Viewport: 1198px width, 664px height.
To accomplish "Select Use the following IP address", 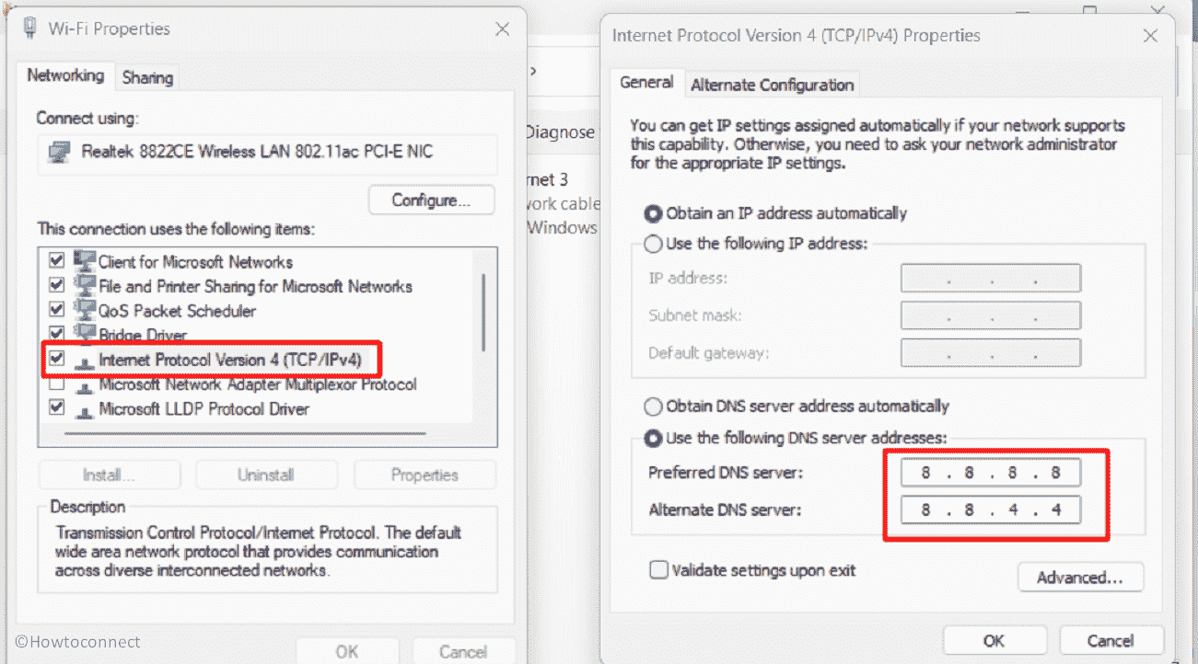I will click(x=653, y=245).
